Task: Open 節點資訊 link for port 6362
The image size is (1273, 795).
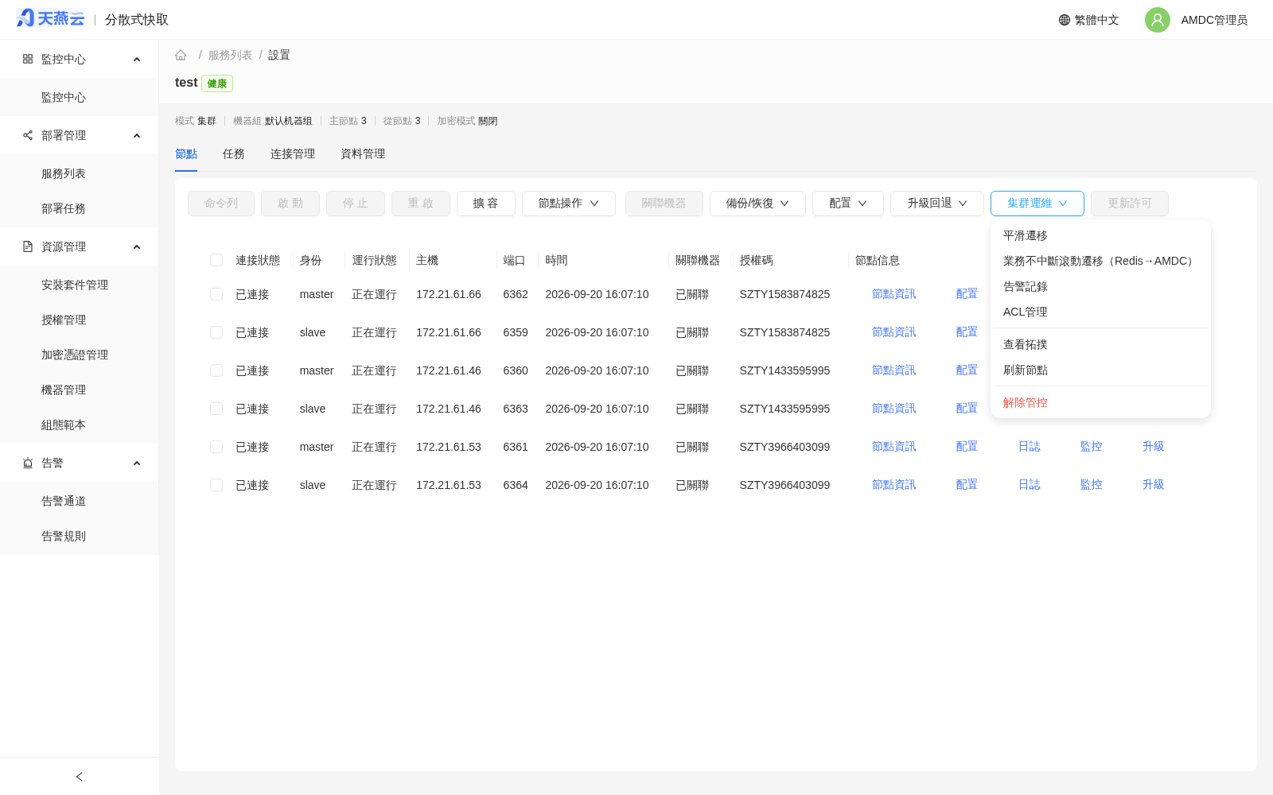Action: click(894, 294)
